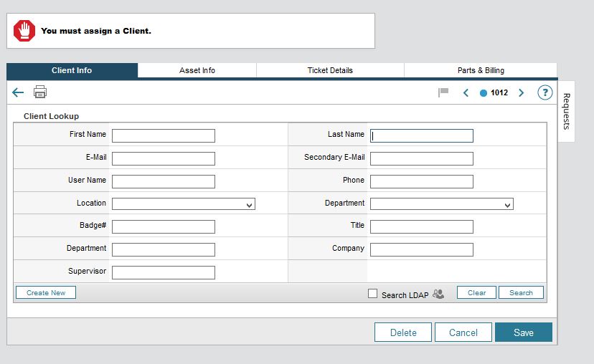Go to next ticket with right chevron
This screenshot has width=594, height=364.
pos(522,92)
